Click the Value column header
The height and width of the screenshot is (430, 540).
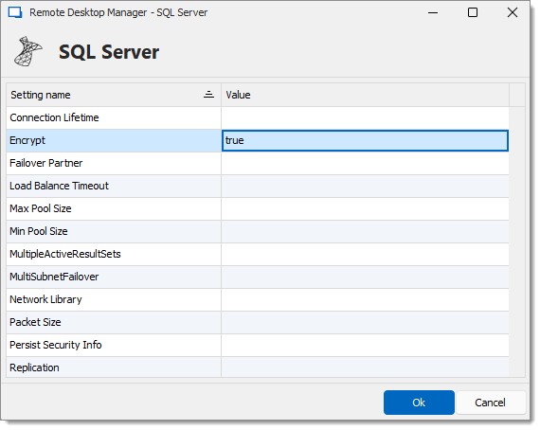coord(365,95)
